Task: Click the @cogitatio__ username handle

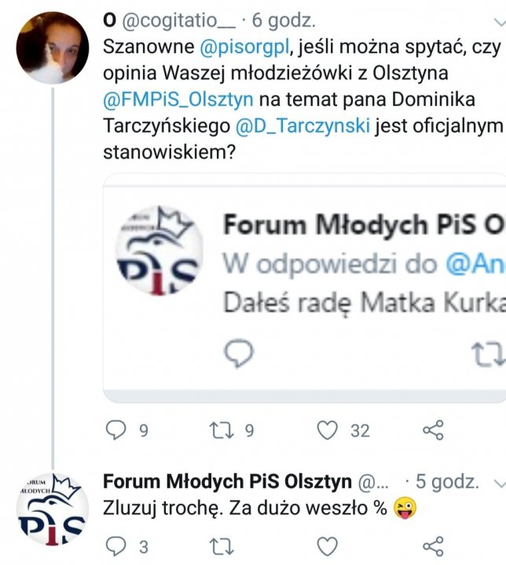Action: tap(178, 20)
